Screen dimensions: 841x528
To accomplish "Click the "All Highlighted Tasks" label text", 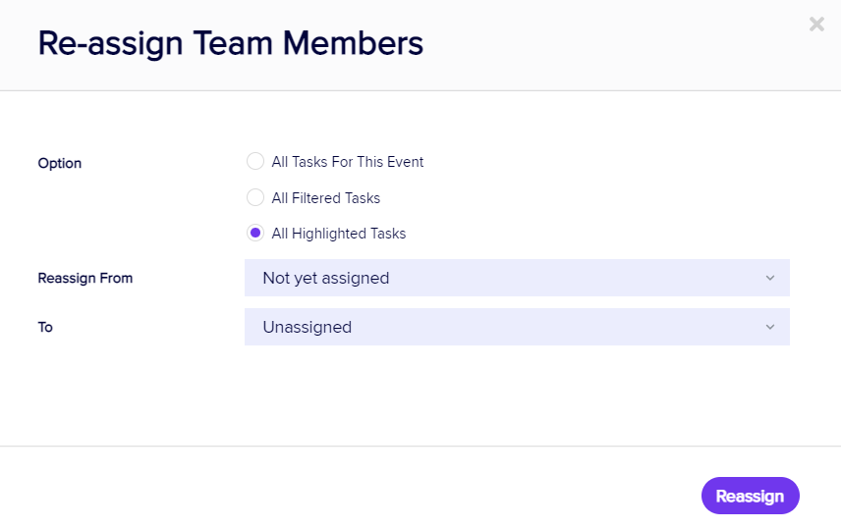I will coord(339,234).
